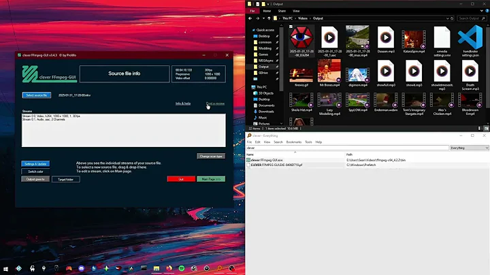Select the Death Scream.mp3 file icon
This screenshot has height=275, width=490.
coord(470,71)
